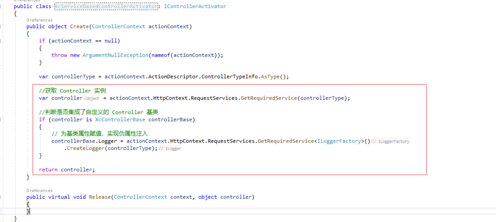Screen dimensions: 496x222
Task: Click the XcControllerBase type name
Action: tap(120, 120)
